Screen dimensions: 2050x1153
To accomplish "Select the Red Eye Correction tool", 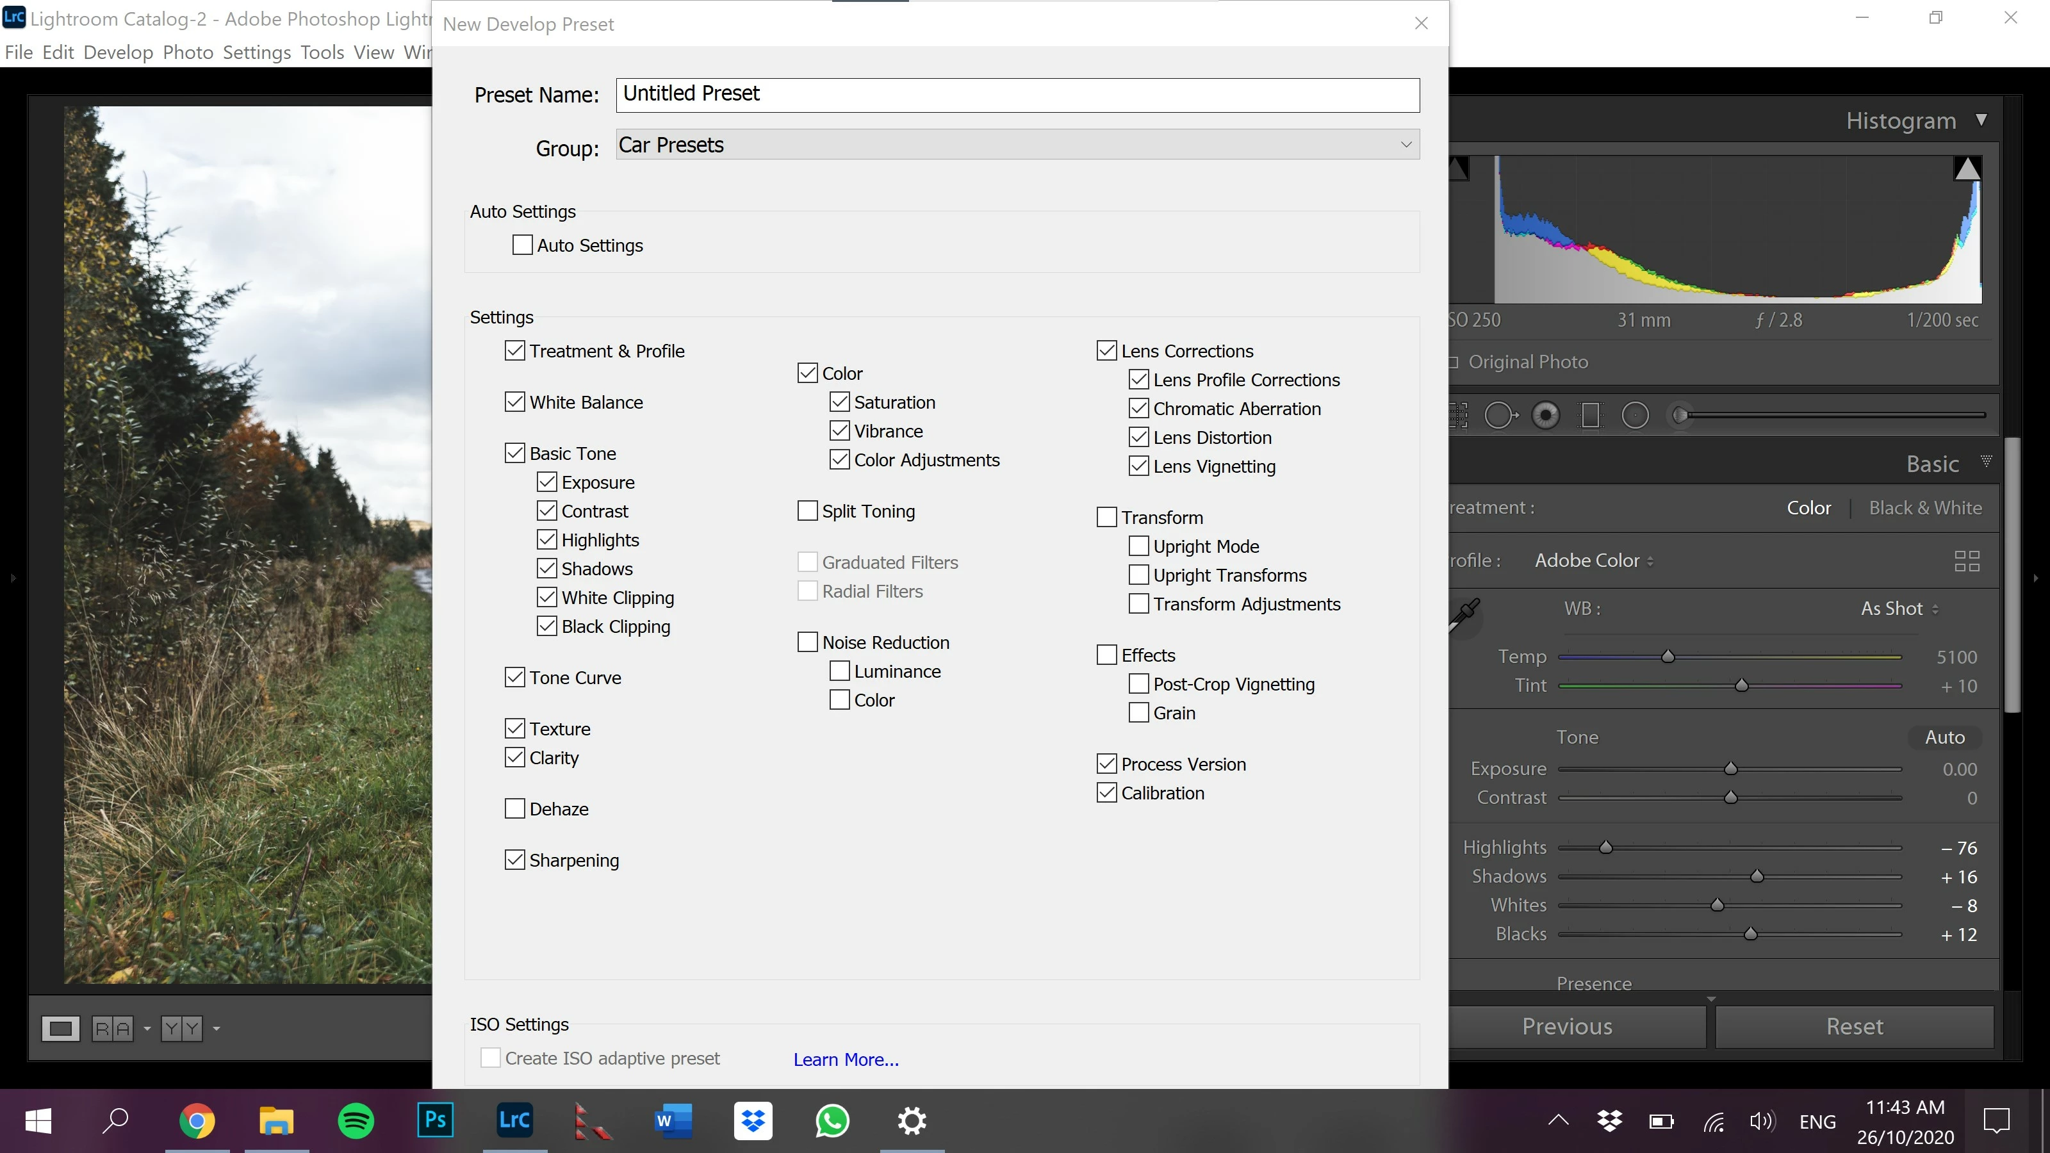I will click(x=1545, y=415).
